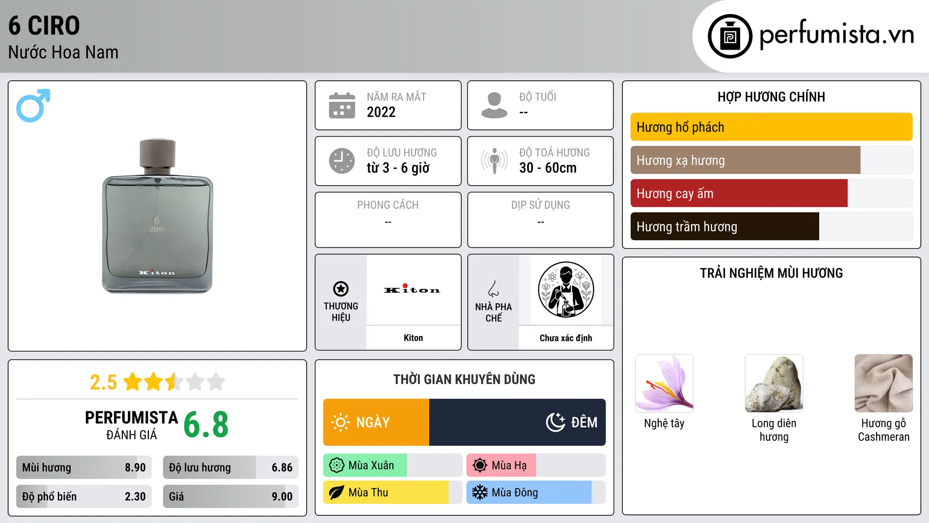
Task: Click the calendar icon beside Năm ra mắt
Action: [342, 105]
